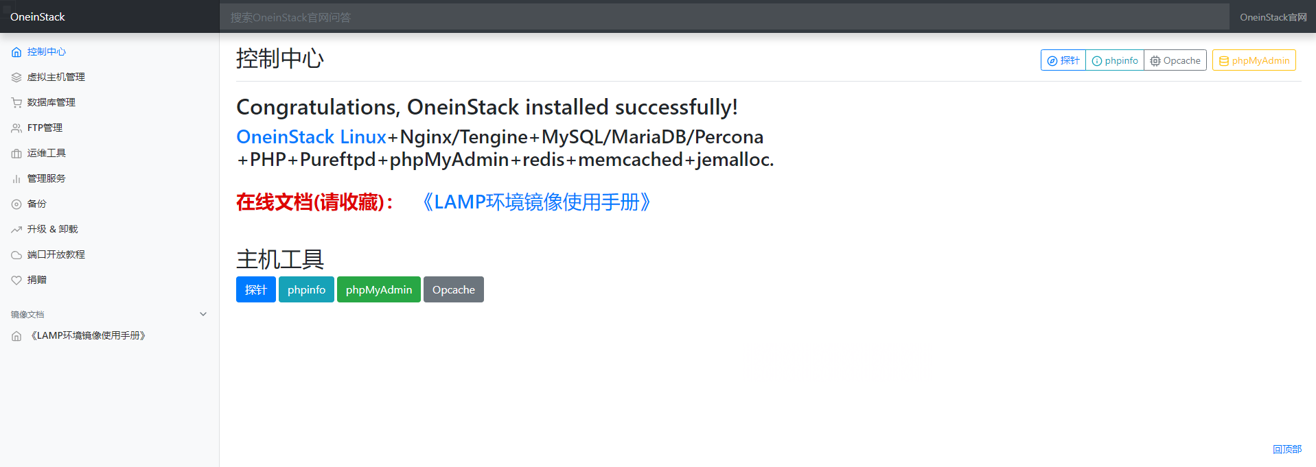Click the layers icon beside 虚拟主机管理
Screen dimensions: 1316x467
click(x=16, y=77)
